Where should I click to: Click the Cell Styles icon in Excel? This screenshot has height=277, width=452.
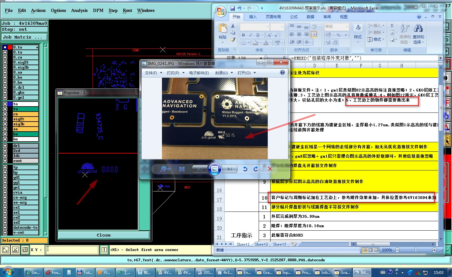tap(358, 28)
